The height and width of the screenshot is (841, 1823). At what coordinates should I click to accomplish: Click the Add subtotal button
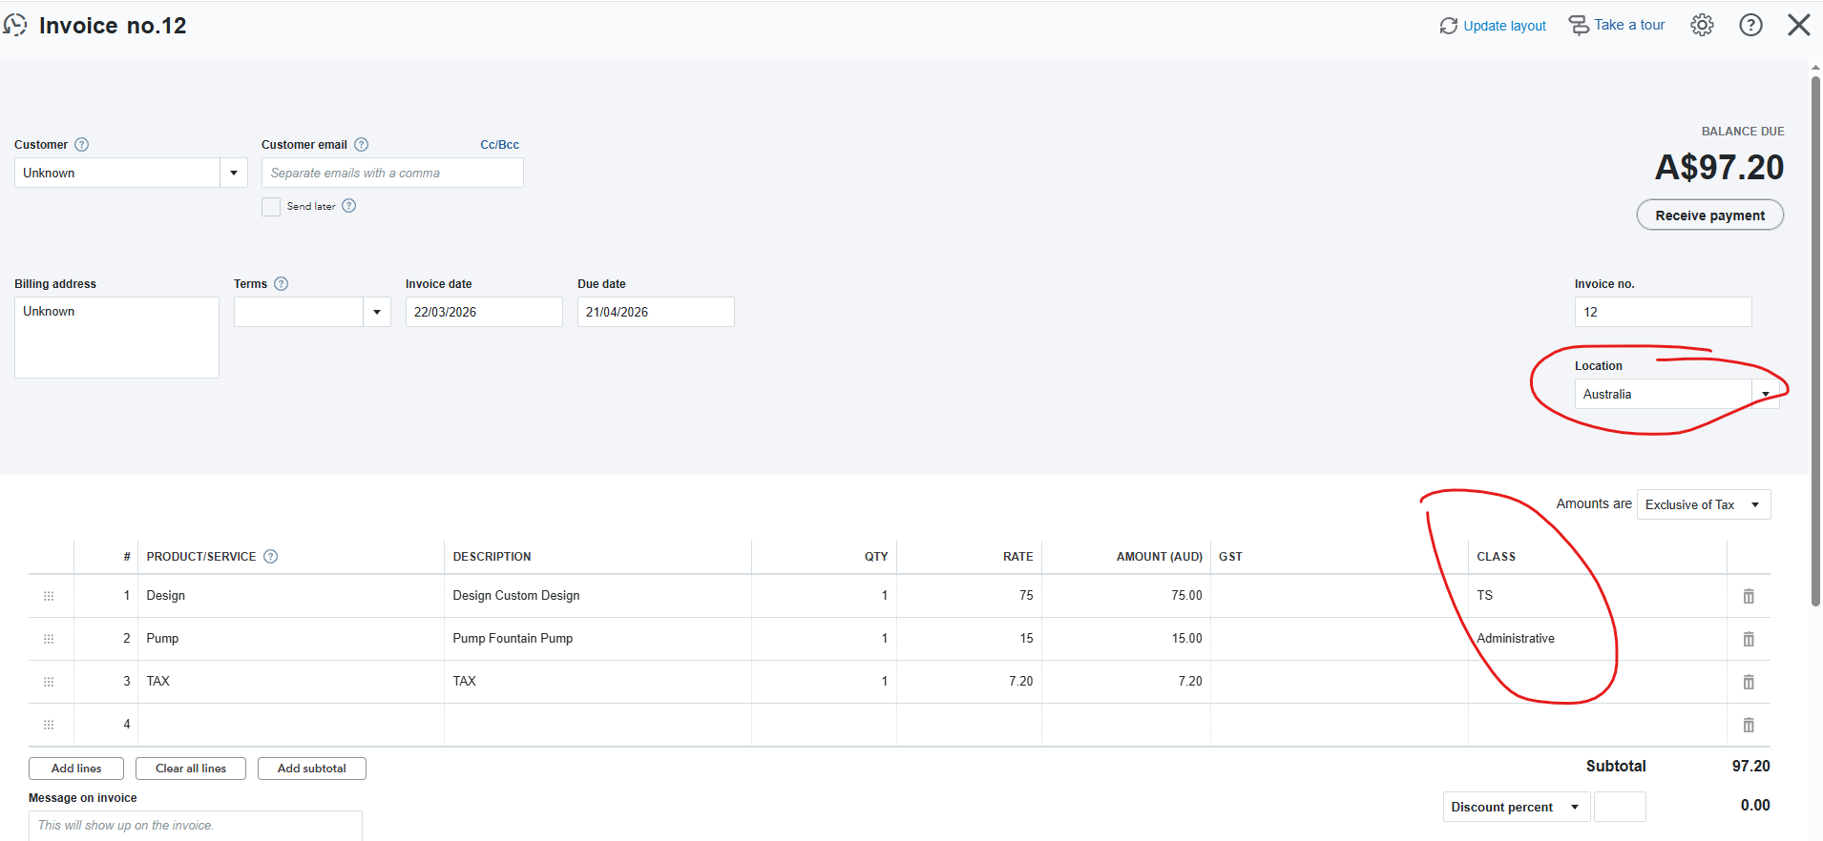click(x=312, y=769)
